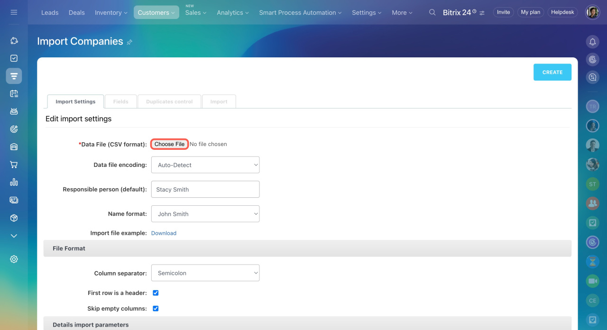The width and height of the screenshot is (607, 330).
Task: Open the Leads menu item
Action: click(x=50, y=12)
